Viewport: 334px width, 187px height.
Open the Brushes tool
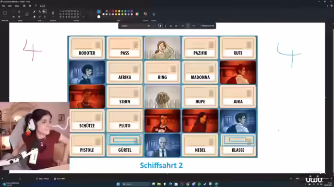point(53,13)
